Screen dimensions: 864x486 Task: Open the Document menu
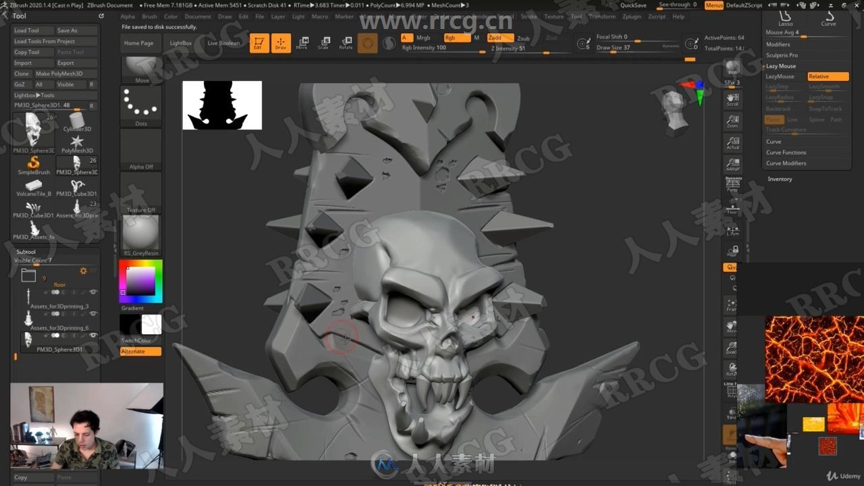click(198, 16)
